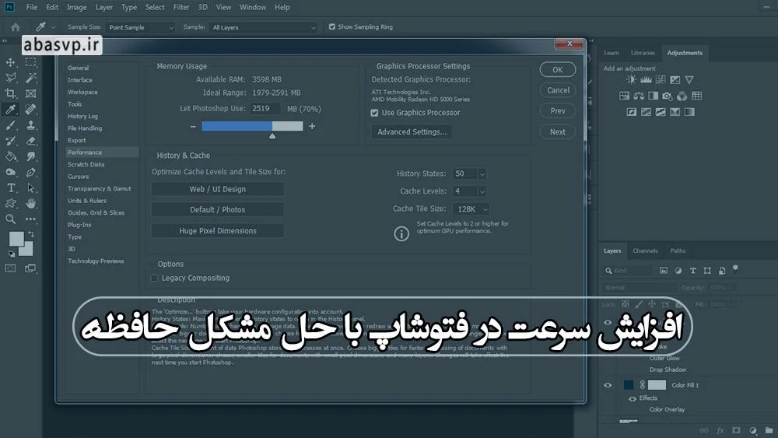This screenshot has width=778, height=438.
Task: Select the History Brush tool
Action: [x=10, y=141]
